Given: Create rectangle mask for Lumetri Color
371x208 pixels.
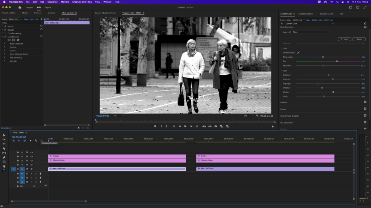Looking at the screenshot, I should (13, 40).
